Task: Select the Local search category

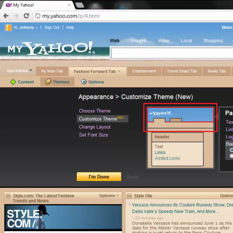Action: pos(186,41)
